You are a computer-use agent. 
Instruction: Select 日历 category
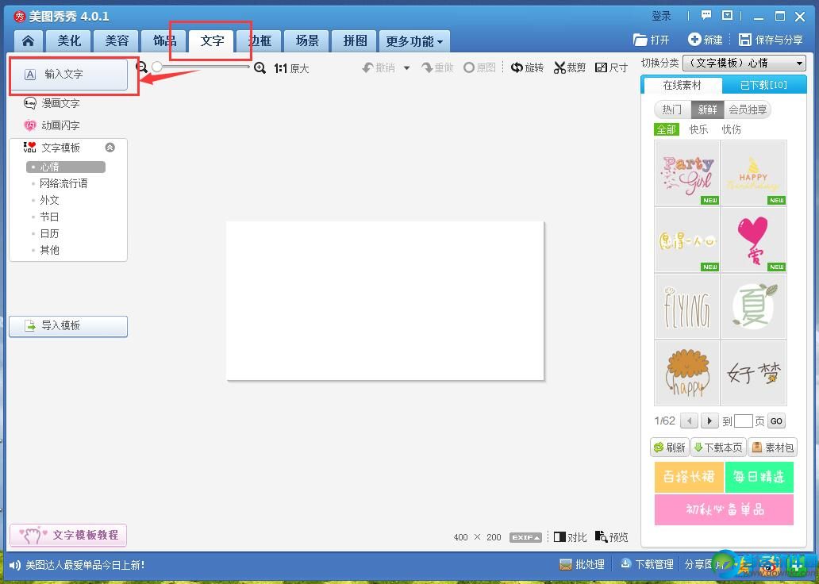click(x=49, y=233)
